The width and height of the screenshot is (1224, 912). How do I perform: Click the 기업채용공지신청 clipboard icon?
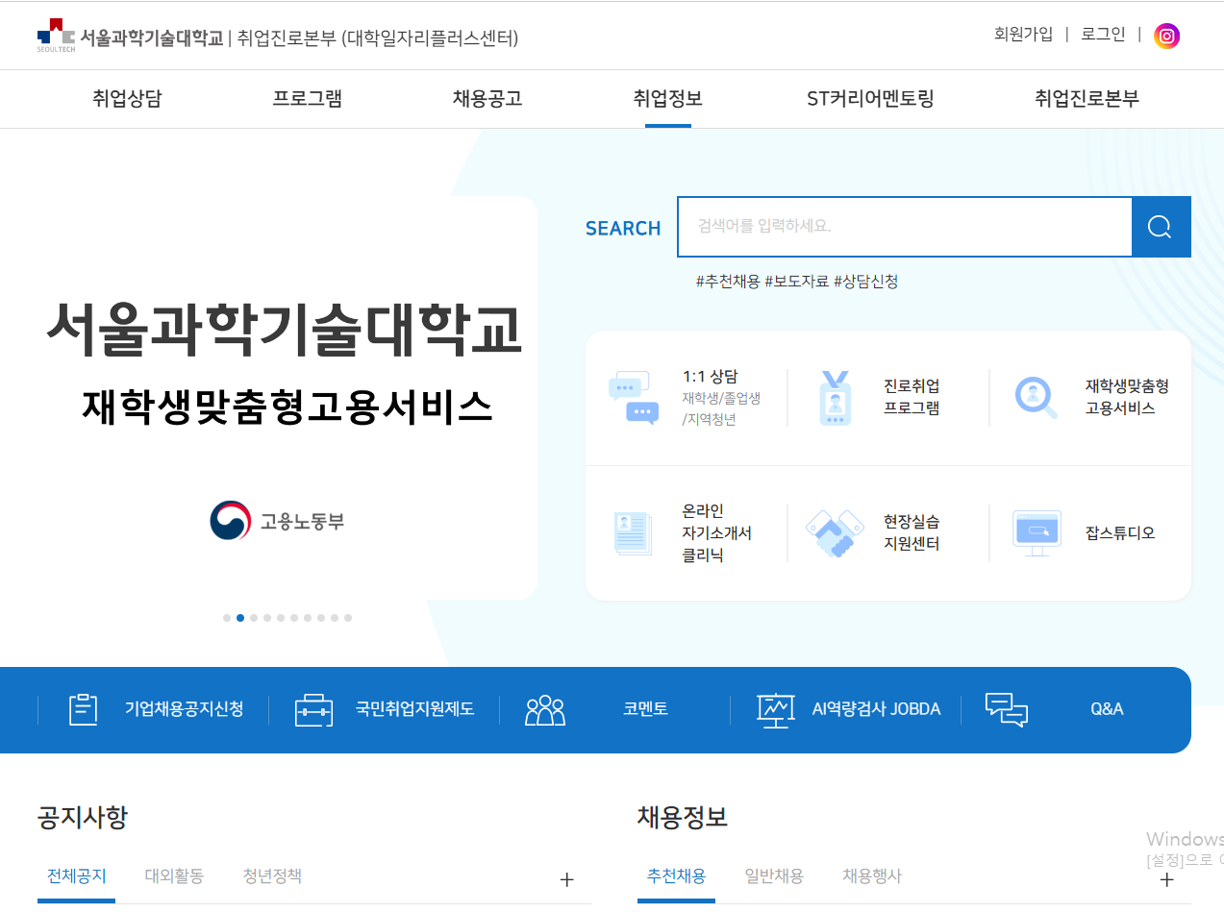coord(84,709)
